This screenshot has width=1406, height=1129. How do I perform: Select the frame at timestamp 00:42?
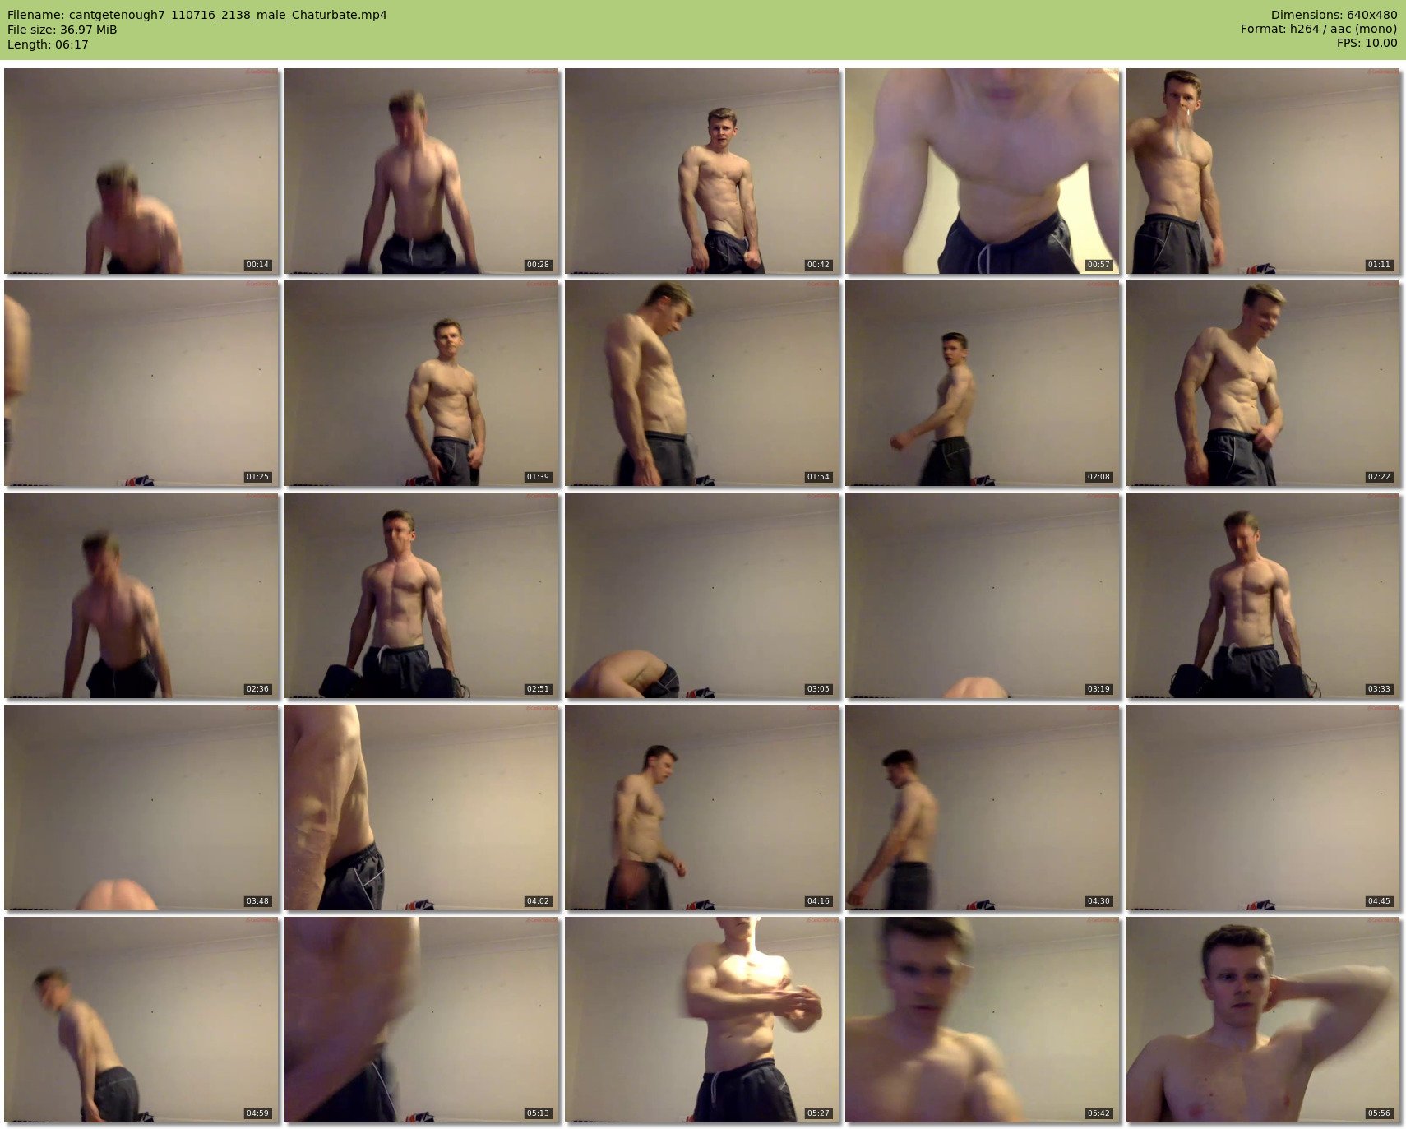pyautogui.click(x=702, y=171)
